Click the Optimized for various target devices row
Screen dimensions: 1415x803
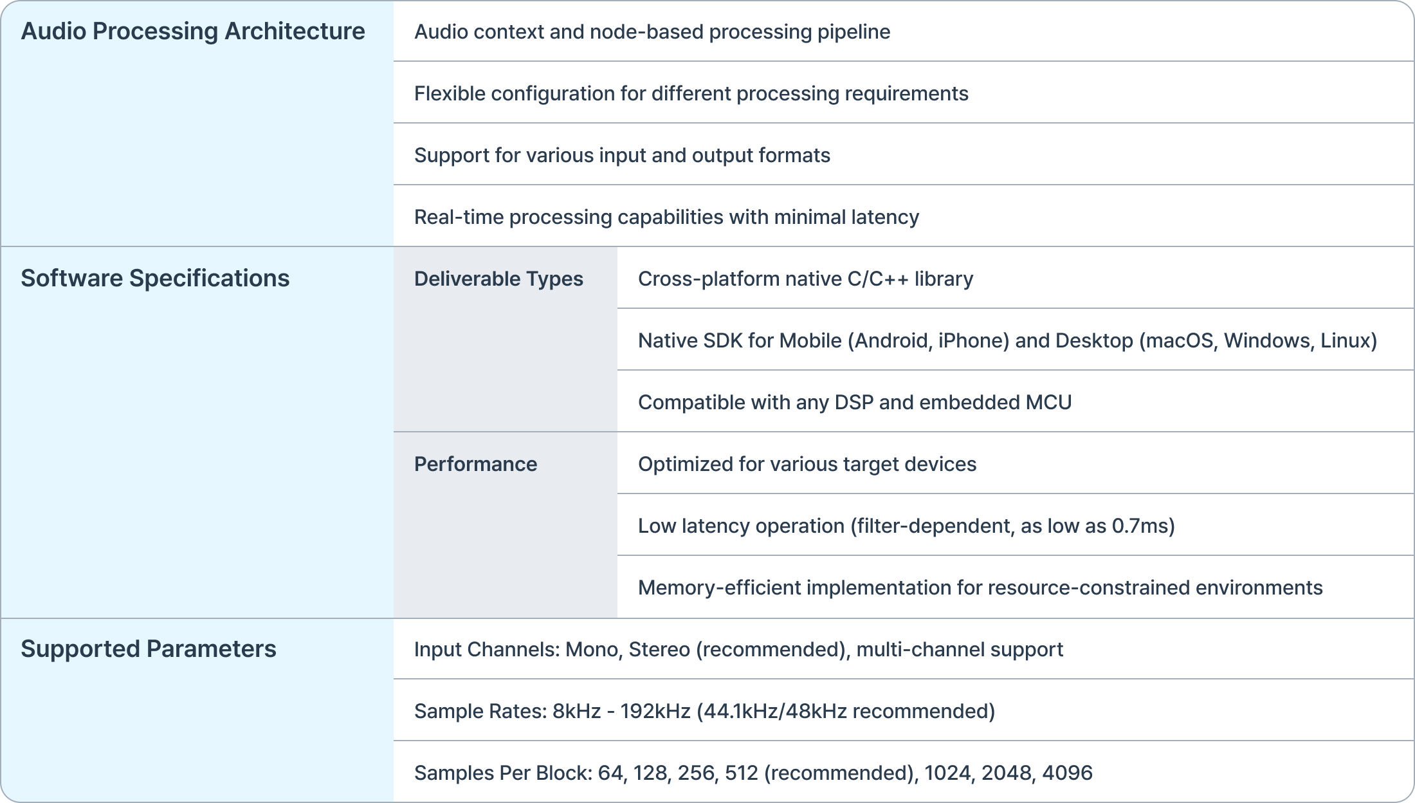pos(807,464)
